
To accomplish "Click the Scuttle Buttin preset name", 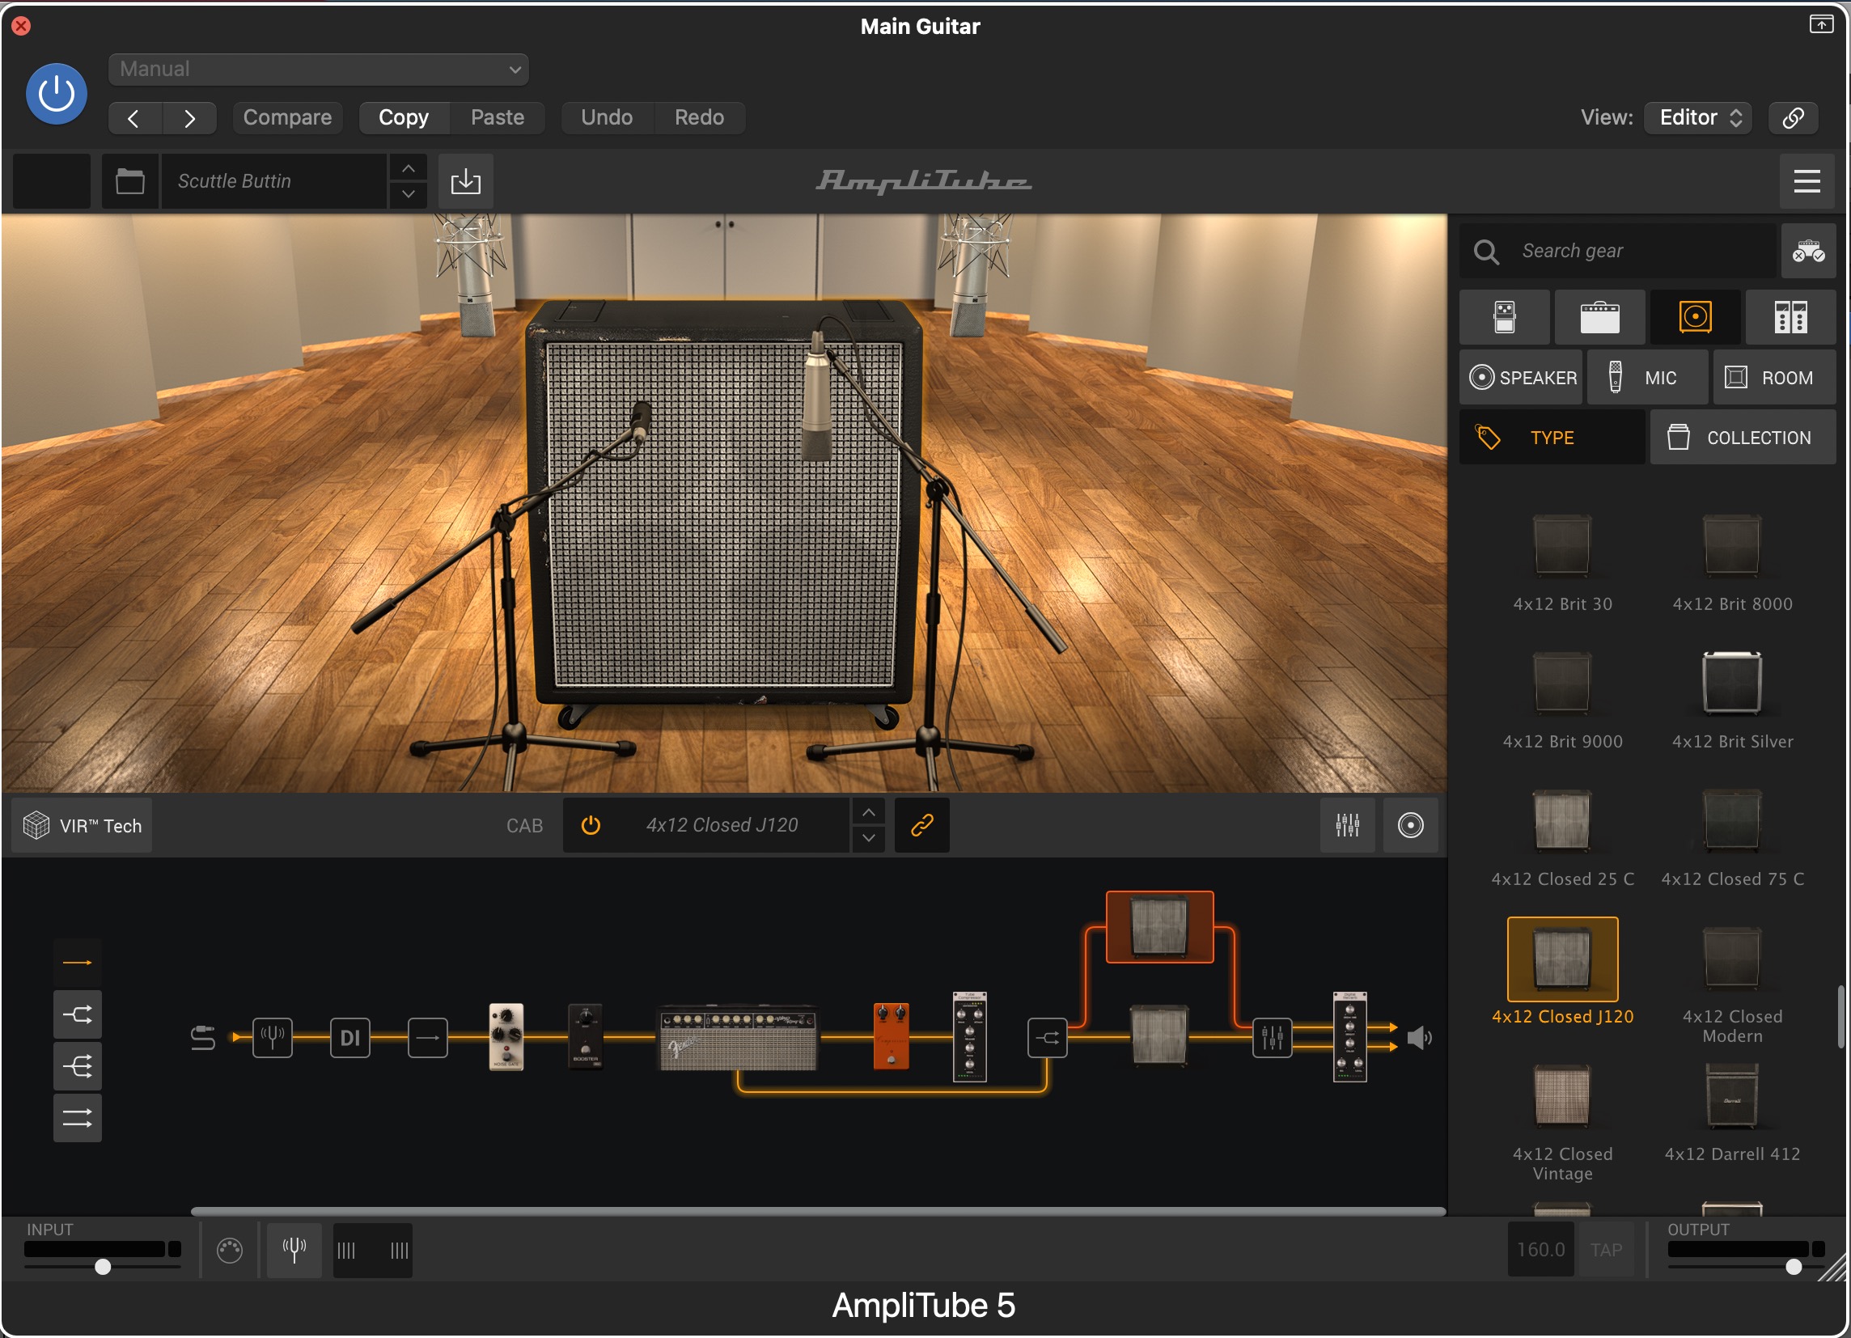I will point(274,181).
